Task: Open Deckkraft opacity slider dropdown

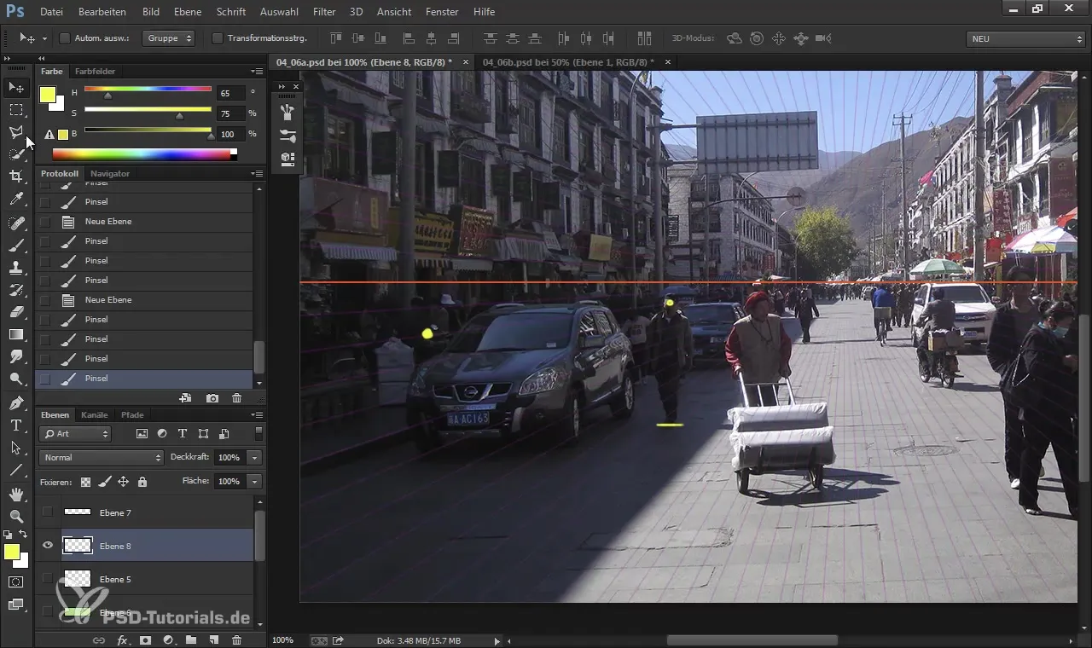Action: coord(254,458)
